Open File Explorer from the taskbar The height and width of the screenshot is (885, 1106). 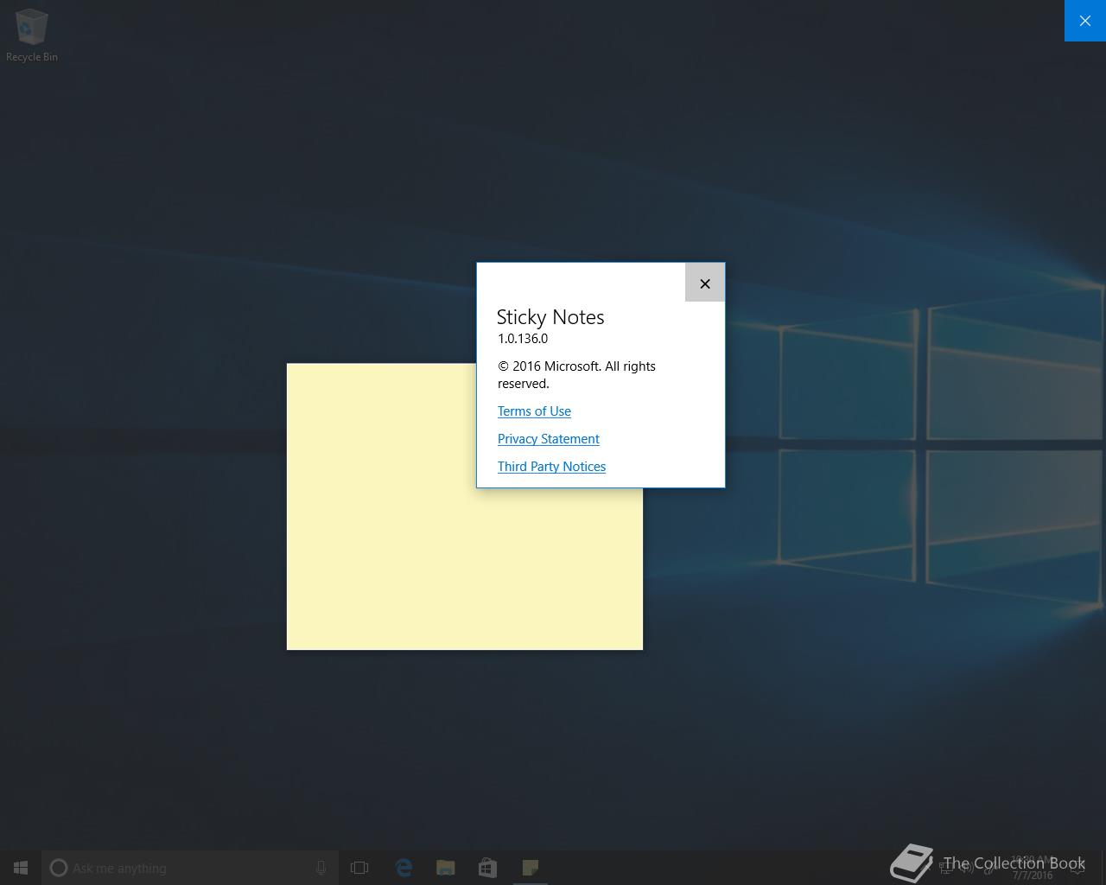click(x=446, y=868)
